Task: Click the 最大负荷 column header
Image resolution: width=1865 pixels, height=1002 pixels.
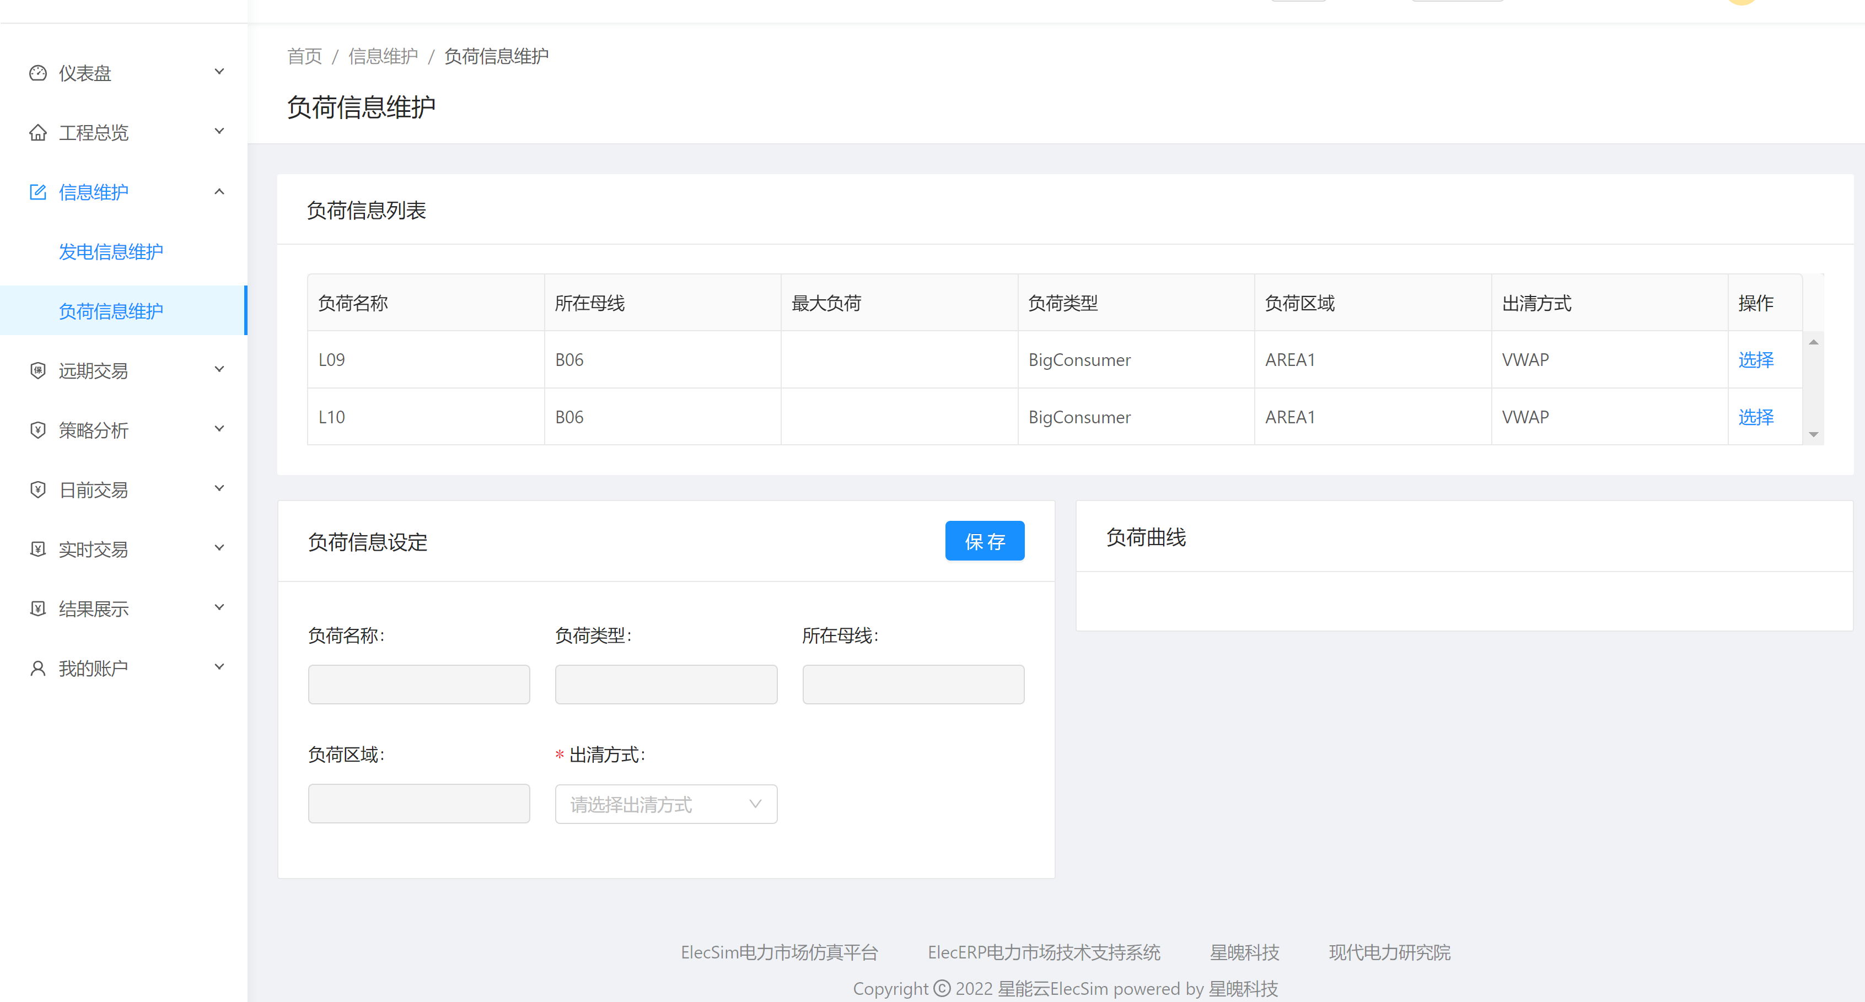Action: click(x=899, y=303)
